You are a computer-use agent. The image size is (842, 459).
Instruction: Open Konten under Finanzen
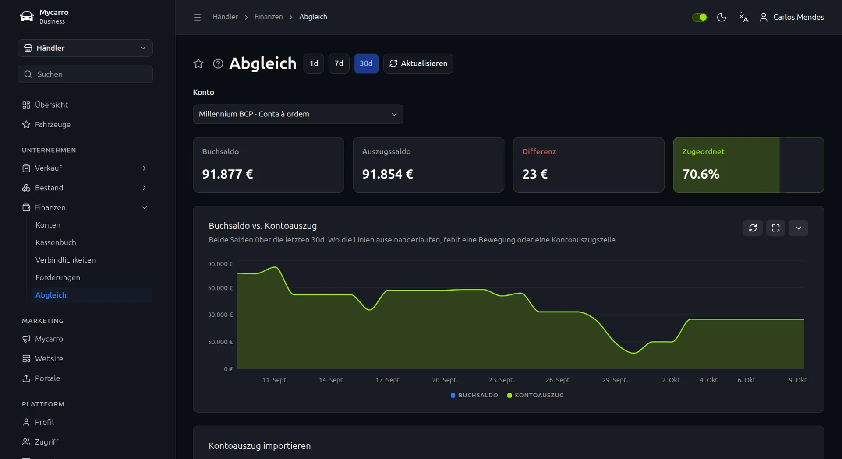pyautogui.click(x=91, y=225)
